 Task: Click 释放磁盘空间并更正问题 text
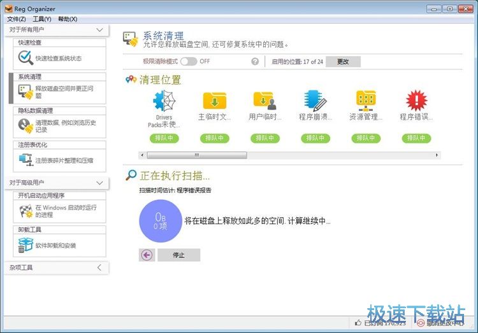click(64, 92)
